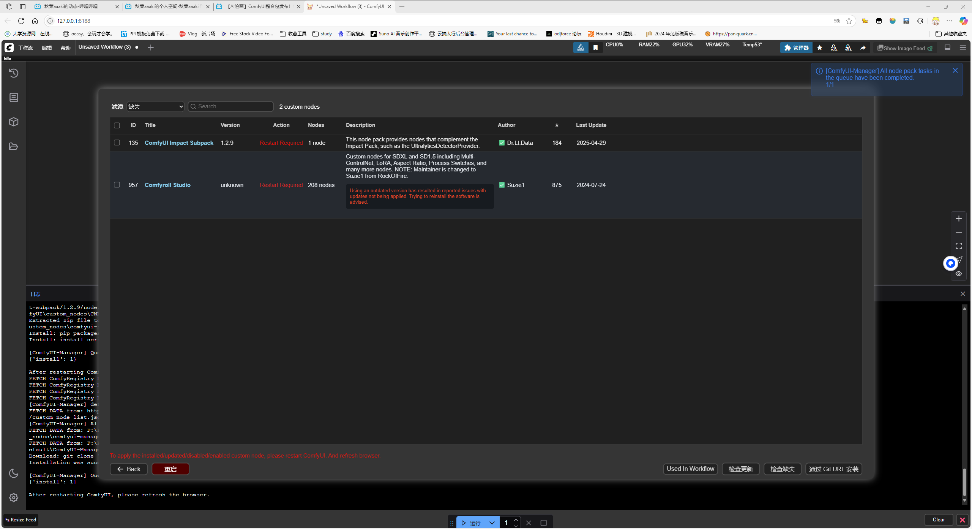The height and width of the screenshot is (529, 972).
Task: Click the Clear button
Action: pyautogui.click(x=939, y=520)
